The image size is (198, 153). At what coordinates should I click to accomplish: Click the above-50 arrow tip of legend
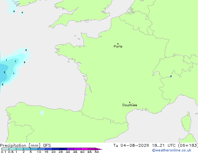pyautogui.click(x=99, y=149)
